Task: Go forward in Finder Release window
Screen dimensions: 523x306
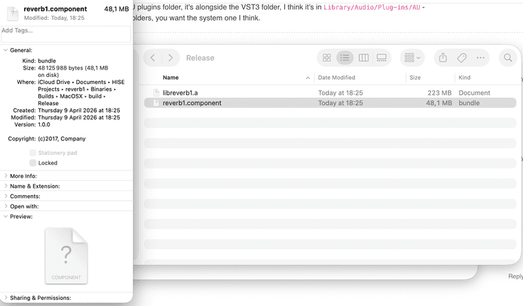Action: pos(171,58)
